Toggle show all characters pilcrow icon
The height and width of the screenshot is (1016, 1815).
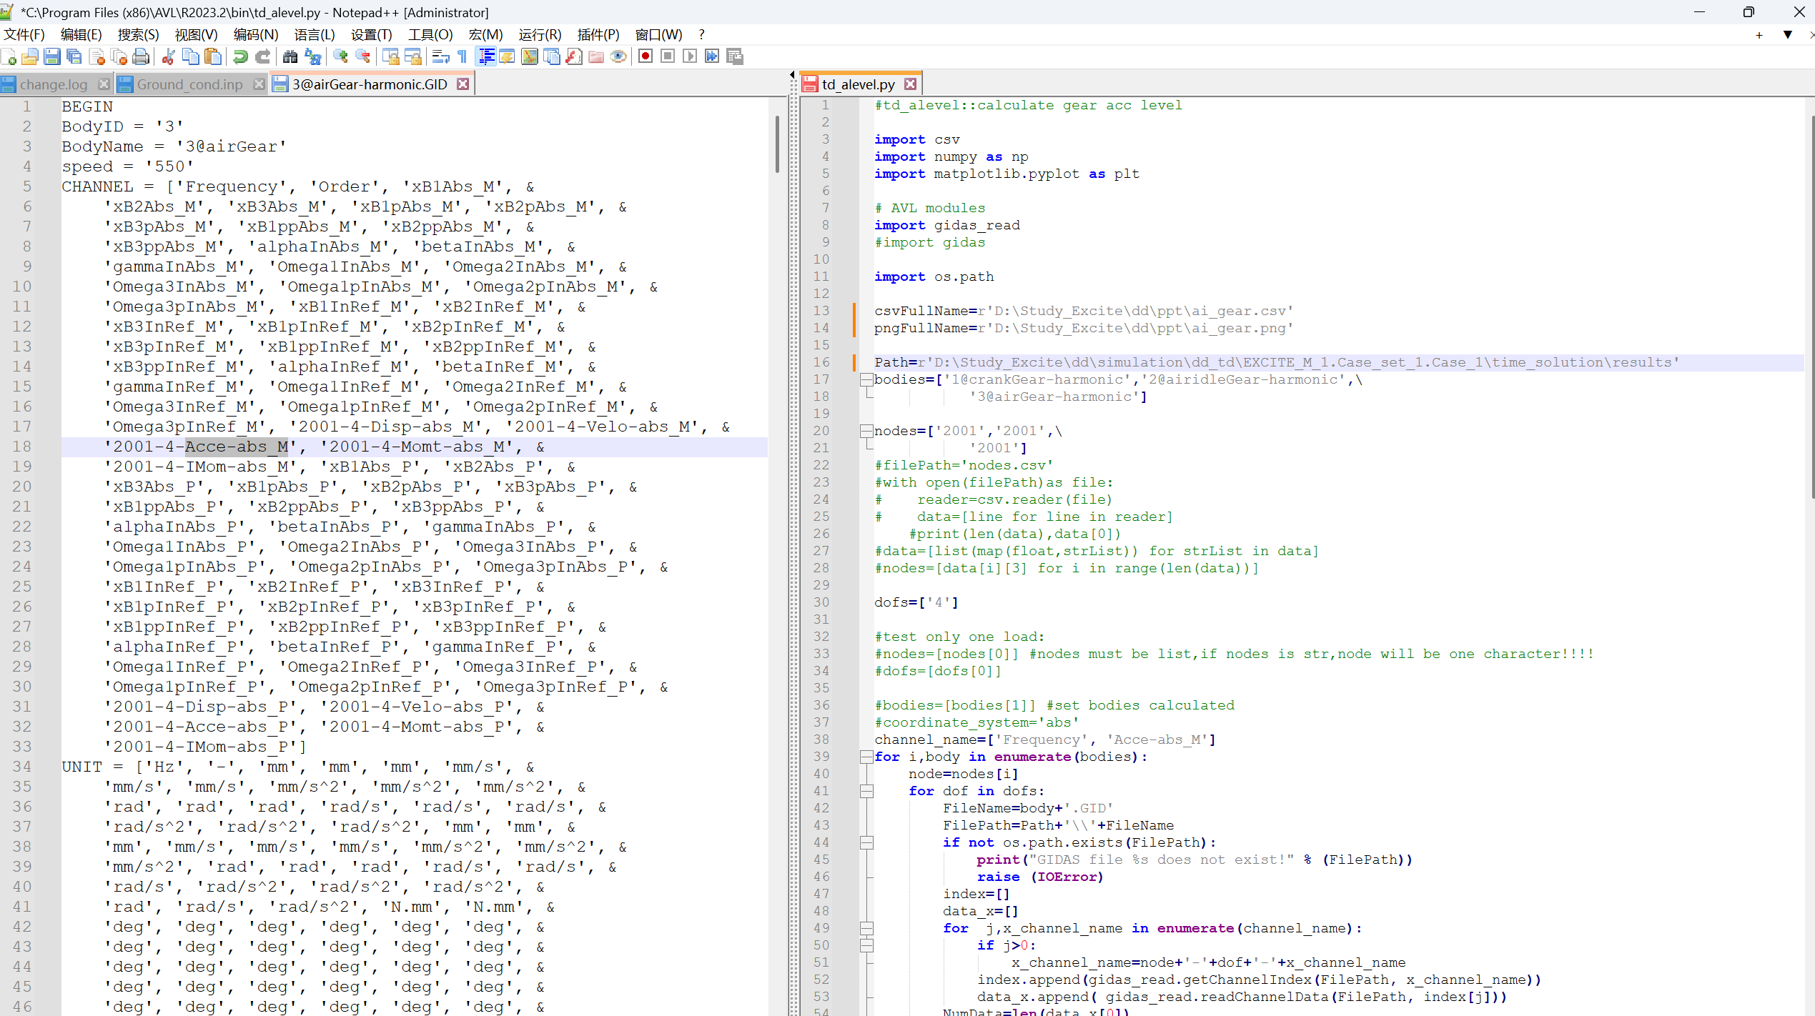coord(463,56)
